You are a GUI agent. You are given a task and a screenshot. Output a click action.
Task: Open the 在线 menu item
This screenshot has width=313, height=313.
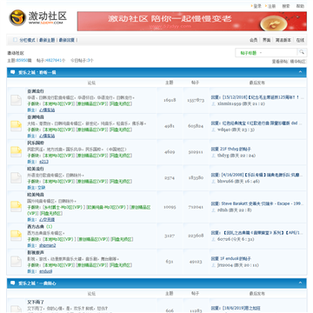point(300,40)
